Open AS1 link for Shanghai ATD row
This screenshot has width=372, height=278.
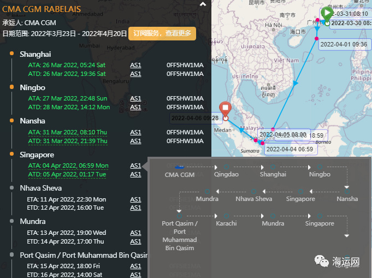click(x=135, y=74)
